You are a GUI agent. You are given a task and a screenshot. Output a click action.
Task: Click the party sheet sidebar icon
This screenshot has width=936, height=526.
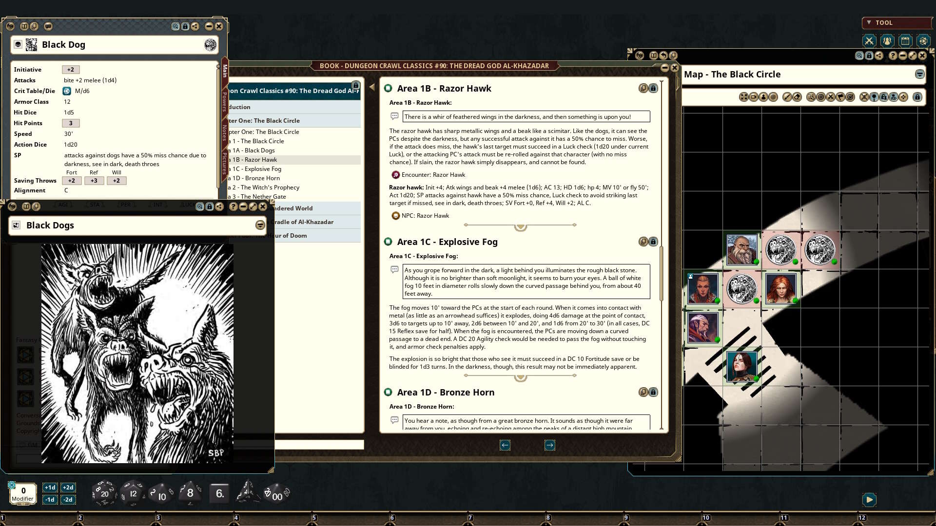[887, 41]
